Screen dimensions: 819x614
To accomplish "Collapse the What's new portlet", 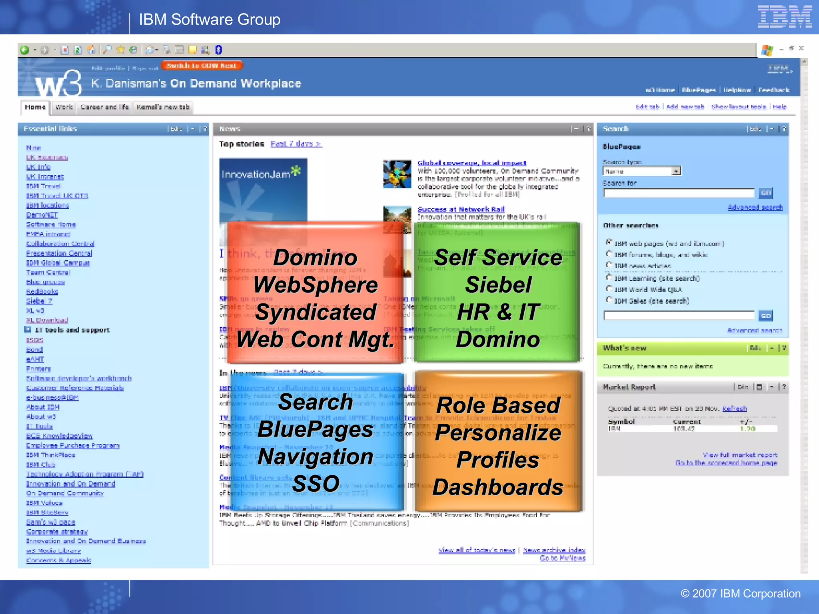I will 771,348.
